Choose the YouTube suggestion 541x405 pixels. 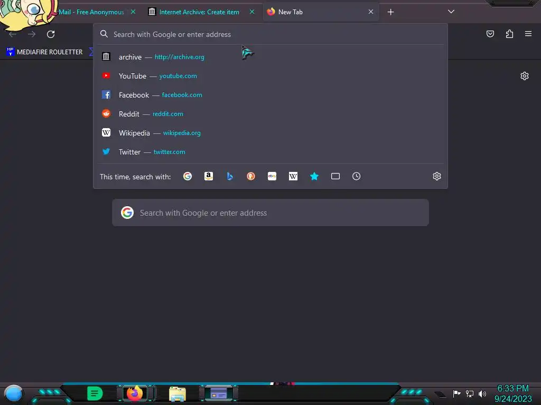[x=270, y=76]
